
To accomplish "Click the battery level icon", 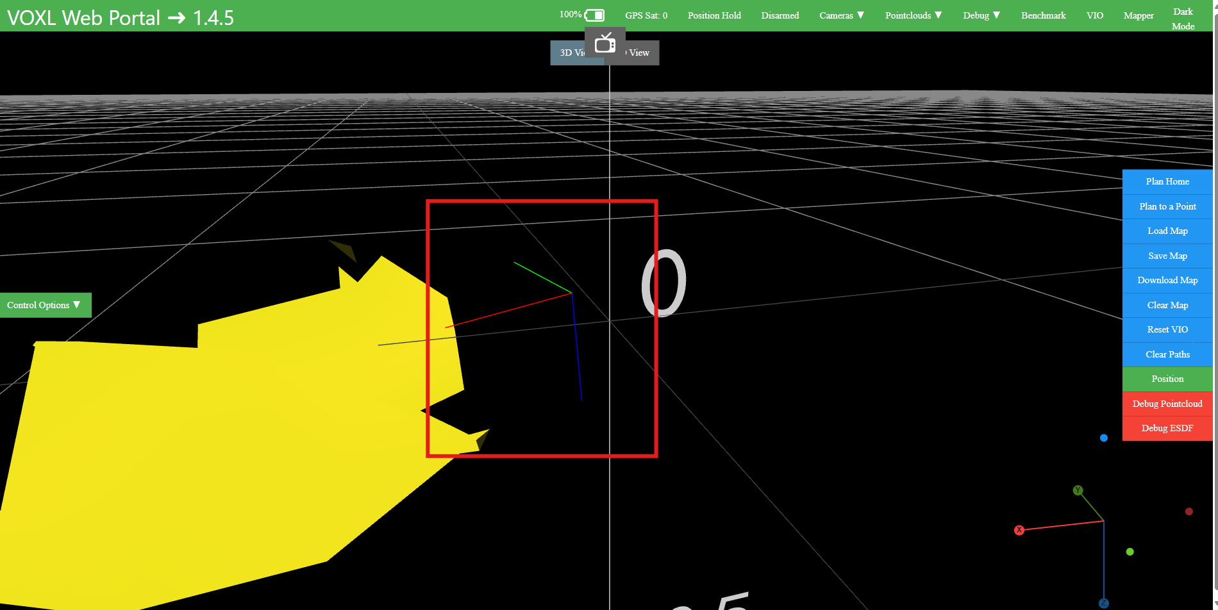I will 594,15.
